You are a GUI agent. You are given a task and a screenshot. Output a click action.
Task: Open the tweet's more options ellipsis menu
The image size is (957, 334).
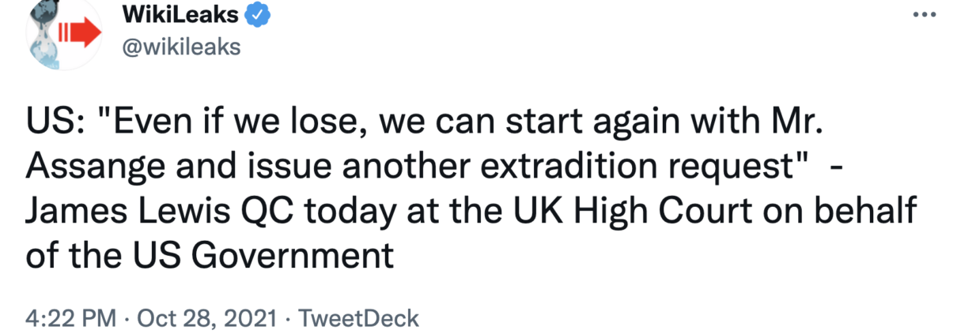click(924, 17)
